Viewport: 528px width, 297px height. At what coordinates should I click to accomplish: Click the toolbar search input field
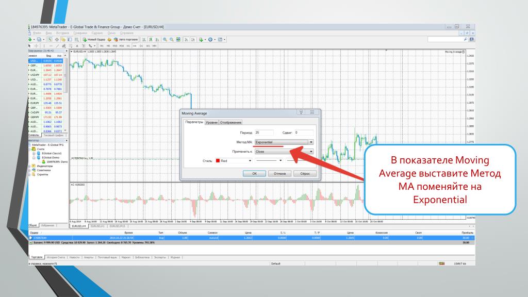click(448, 39)
